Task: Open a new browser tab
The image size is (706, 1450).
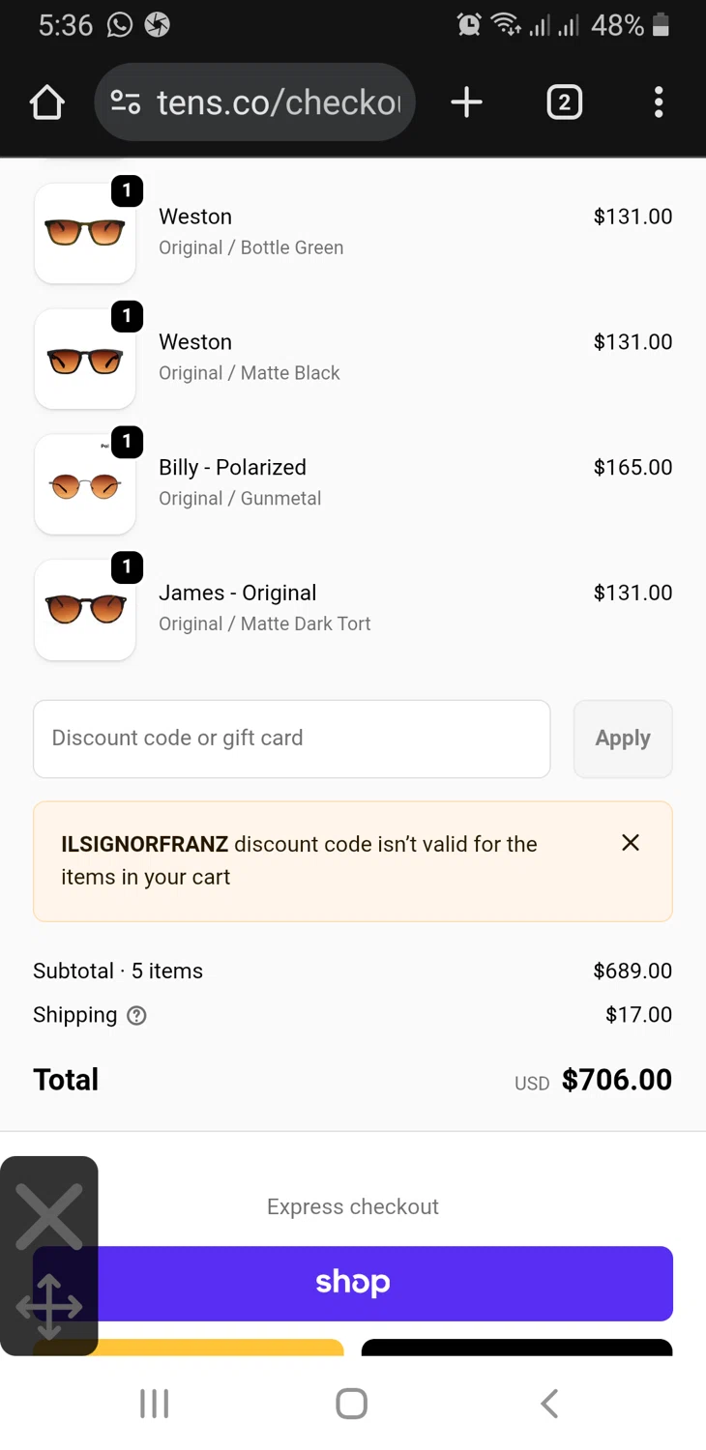Action: pos(466,102)
